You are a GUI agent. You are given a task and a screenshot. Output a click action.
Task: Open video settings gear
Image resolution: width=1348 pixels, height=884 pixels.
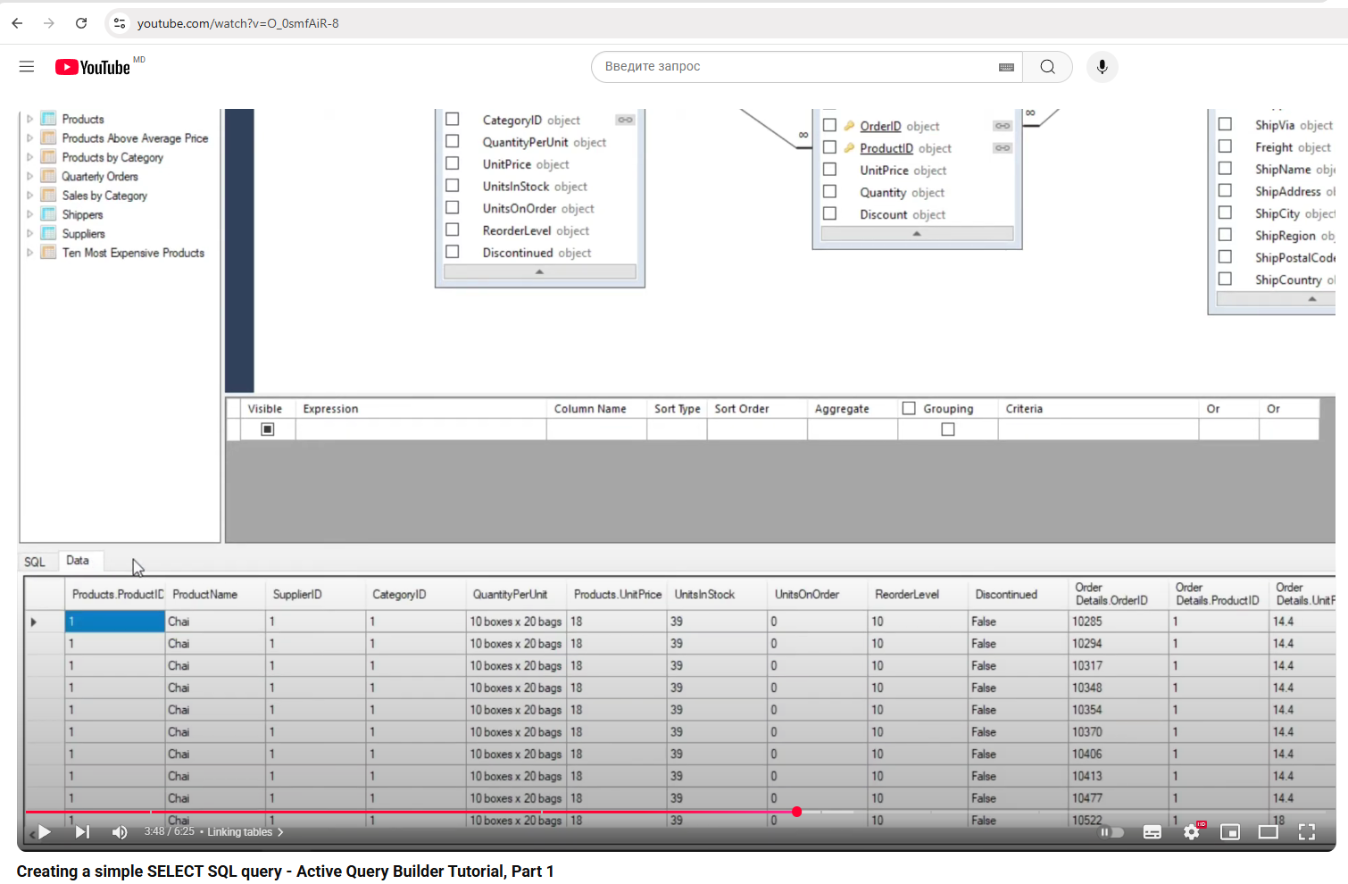1192,832
